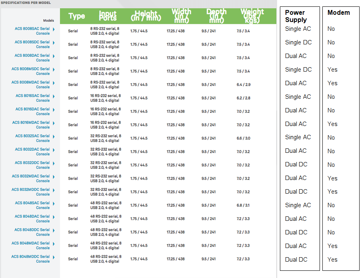This screenshot has width=362, height=278.
Task: Select the Input Ports column header
Action: tap(108, 16)
